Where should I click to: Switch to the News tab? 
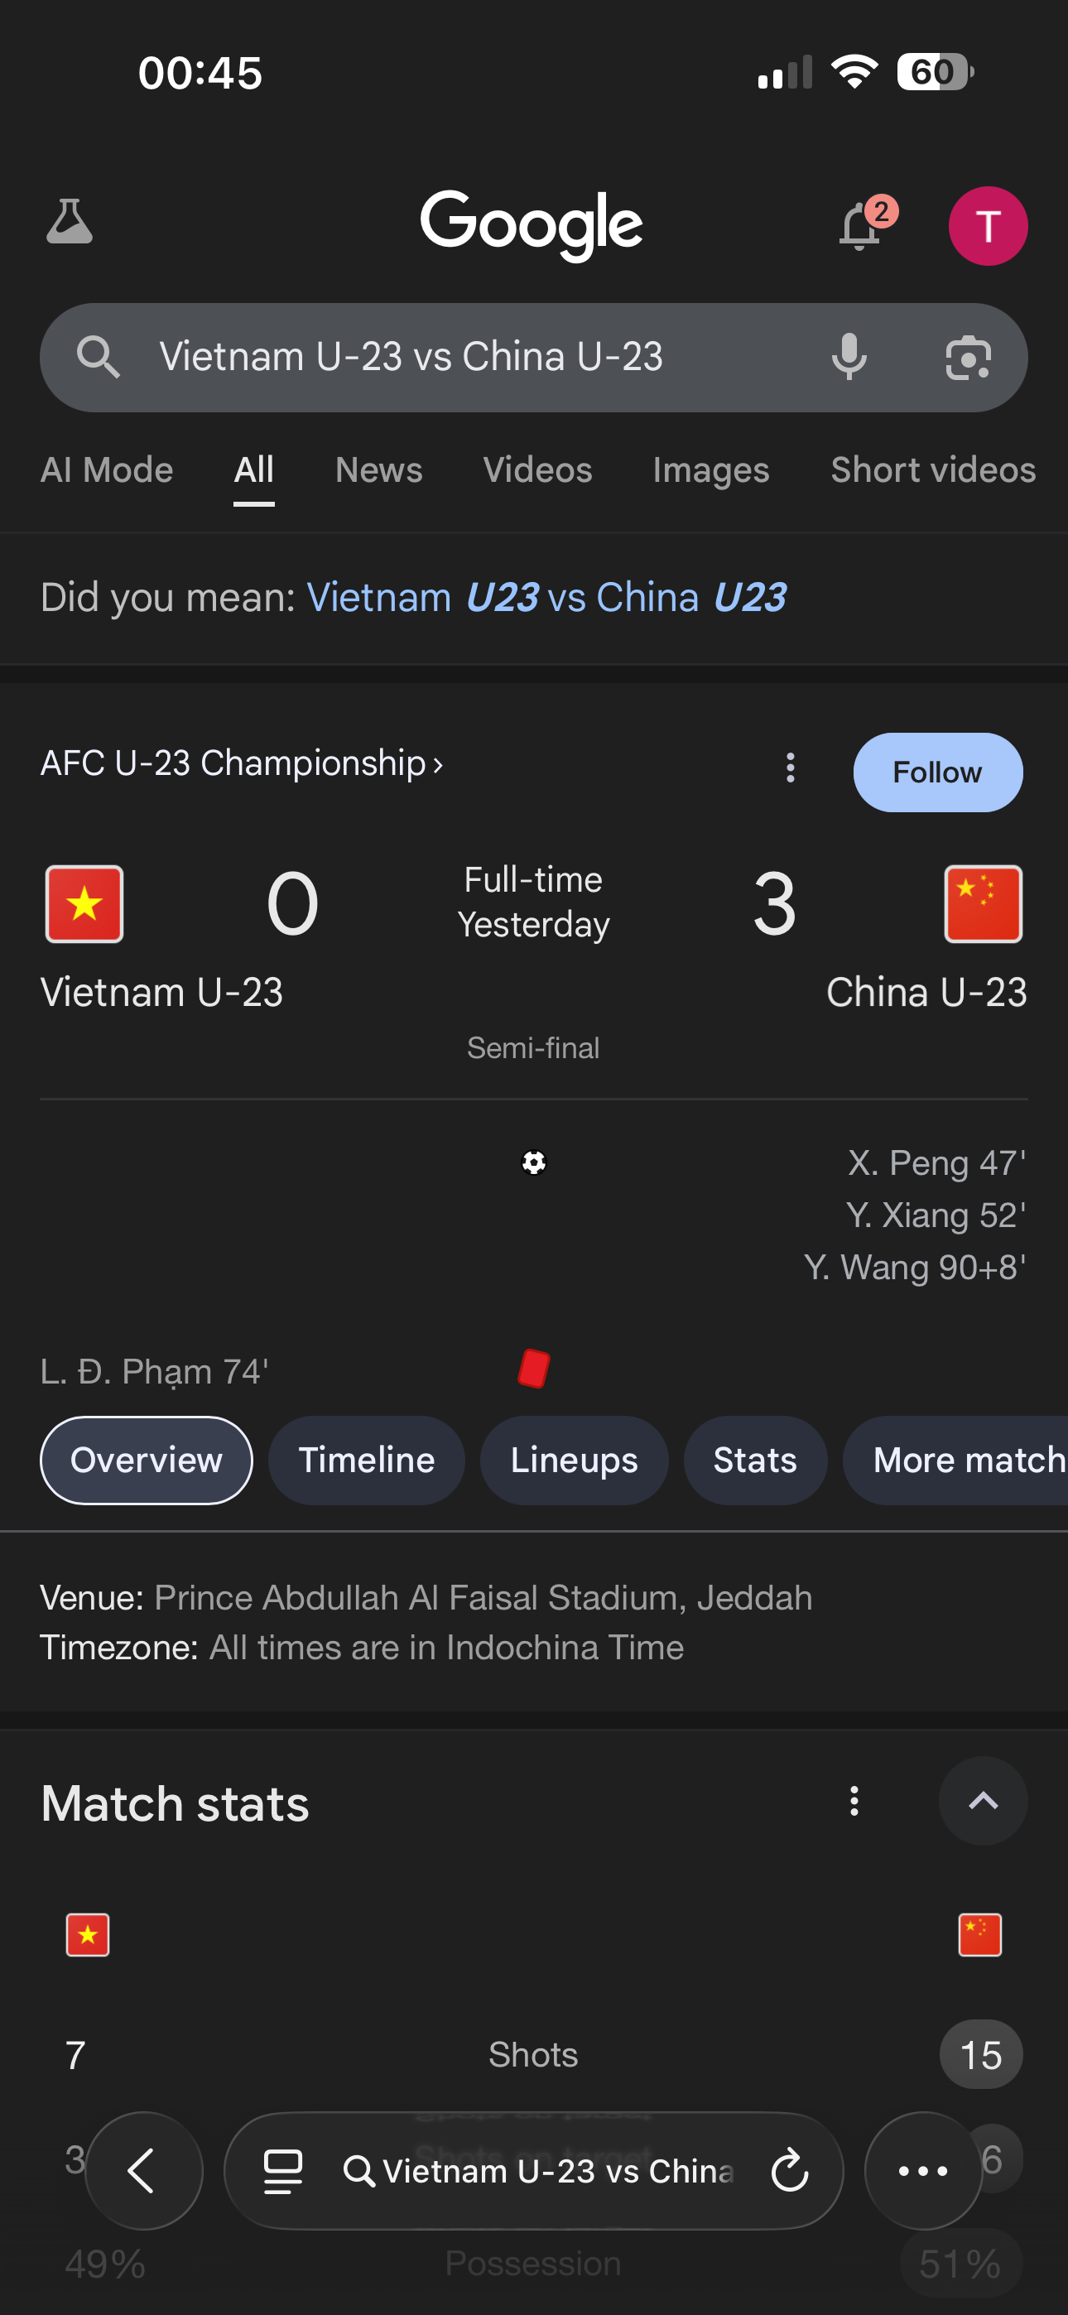click(378, 470)
